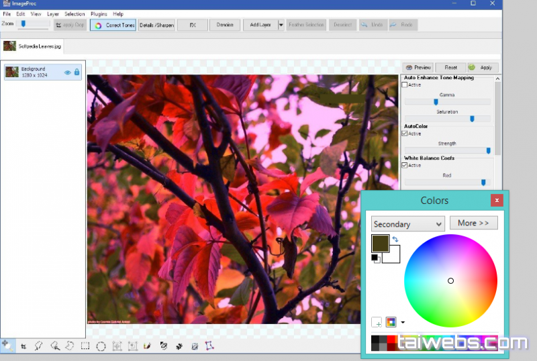The width and height of the screenshot is (537, 361).
Task: Disable White Balance Coefs Active checkbox
Action: coord(404,165)
